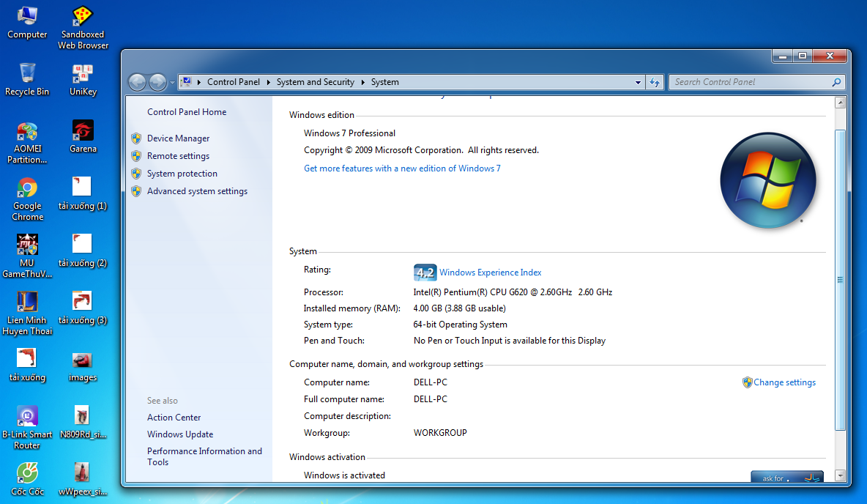This screenshot has height=504, width=867.
Task: Click 'Windows is activated' text
Action: point(344,475)
